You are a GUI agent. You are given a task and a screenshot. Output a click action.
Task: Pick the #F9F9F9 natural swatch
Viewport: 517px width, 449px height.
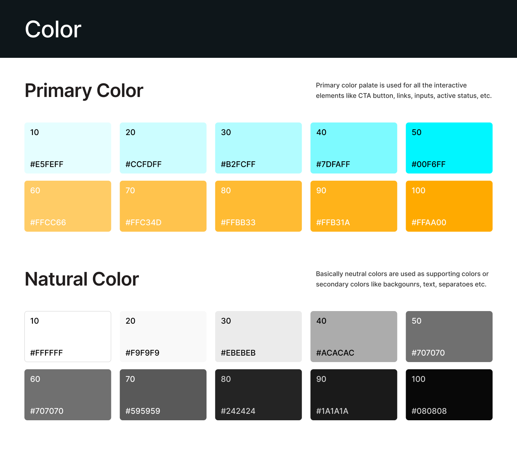(x=163, y=337)
